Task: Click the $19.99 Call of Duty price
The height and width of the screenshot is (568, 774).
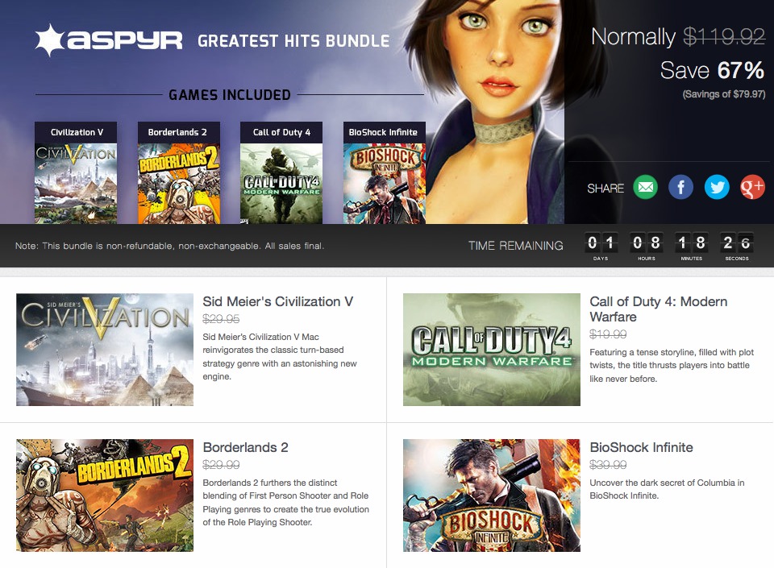Action: tap(608, 334)
